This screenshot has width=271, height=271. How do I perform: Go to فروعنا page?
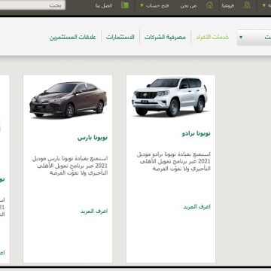click(228, 6)
